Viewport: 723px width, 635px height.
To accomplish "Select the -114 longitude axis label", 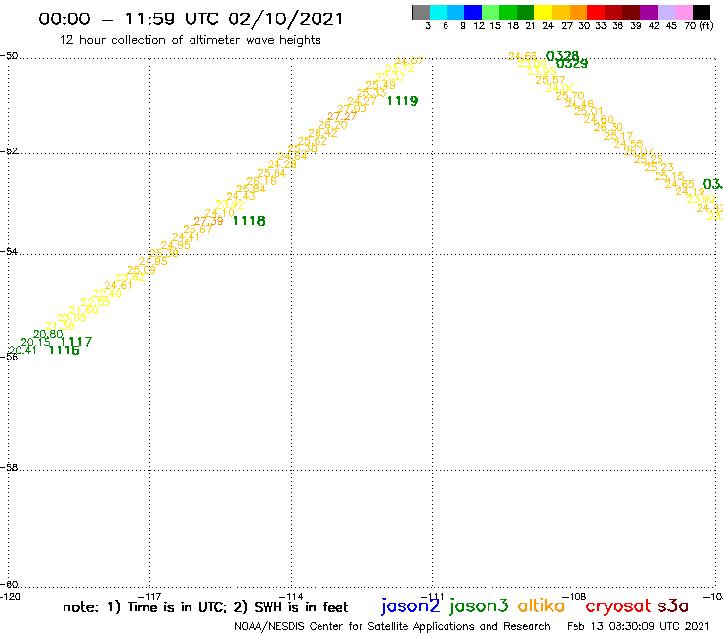I will pos(291,597).
